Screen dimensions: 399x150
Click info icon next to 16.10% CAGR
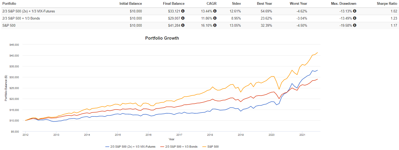pos(215,25)
